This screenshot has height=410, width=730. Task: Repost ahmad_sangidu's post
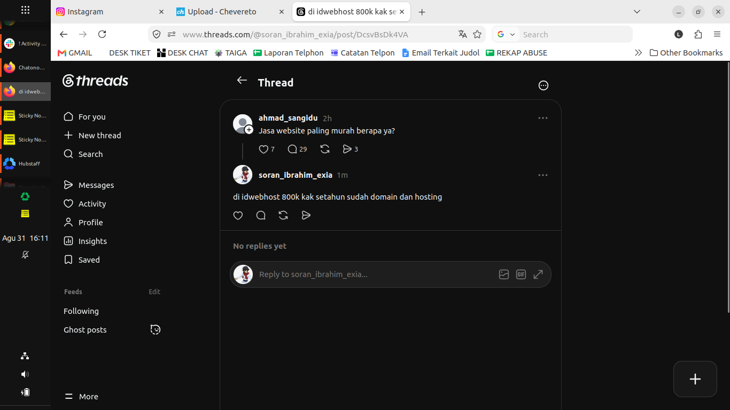point(325,149)
